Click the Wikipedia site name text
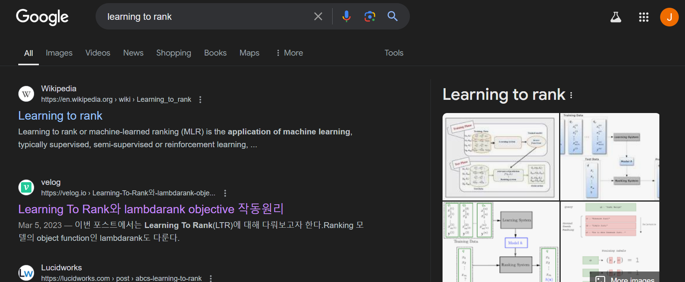This screenshot has width=685, height=282. (x=59, y=89)
